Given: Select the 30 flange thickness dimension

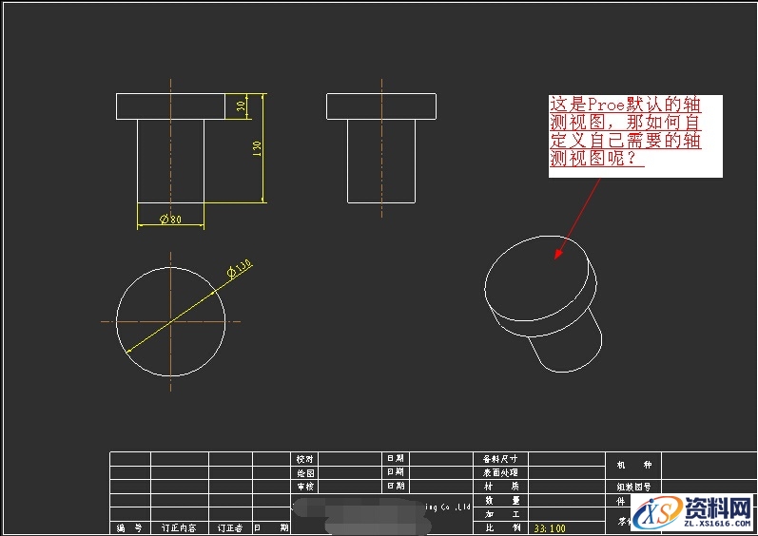Looking at the screenshot, I should point(242,105).
